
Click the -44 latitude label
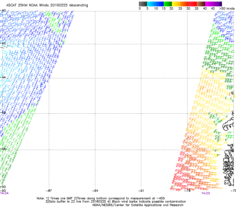point(3,77)
